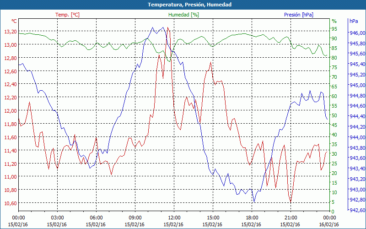
Task: Click the '12,00' temperature axis value
Action: pos(11,110)
